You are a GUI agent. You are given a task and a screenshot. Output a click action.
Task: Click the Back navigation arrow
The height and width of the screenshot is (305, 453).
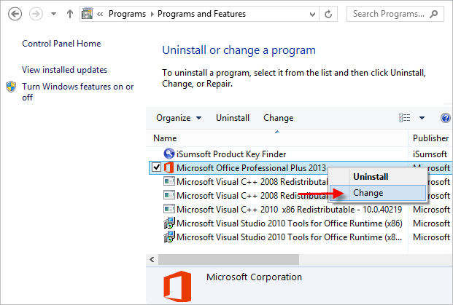click(15, 14)
